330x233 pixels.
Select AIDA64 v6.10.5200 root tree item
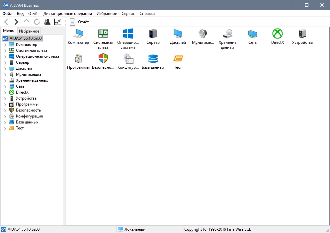[x=23, y=38]
